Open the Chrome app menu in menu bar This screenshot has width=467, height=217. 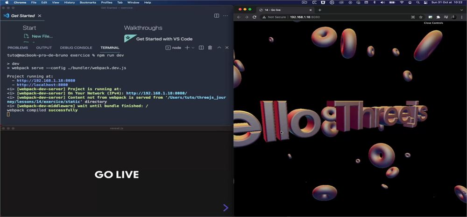click(x=20, y=2)
